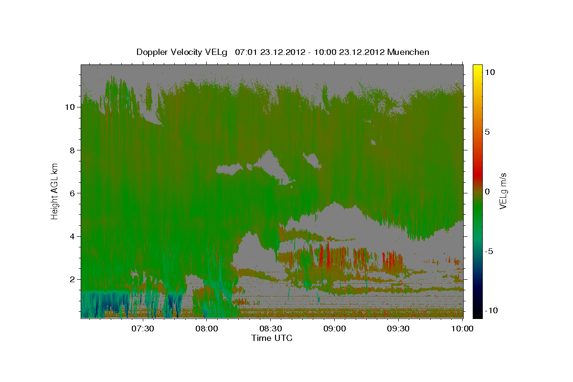The height and width of the screenshot is (382, 573).
Task: Click the colorbar '10' tick label
Action: [x=489, y=72]
